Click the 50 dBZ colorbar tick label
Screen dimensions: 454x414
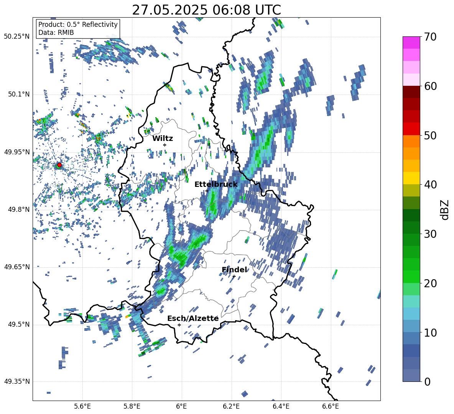point(431,135)
